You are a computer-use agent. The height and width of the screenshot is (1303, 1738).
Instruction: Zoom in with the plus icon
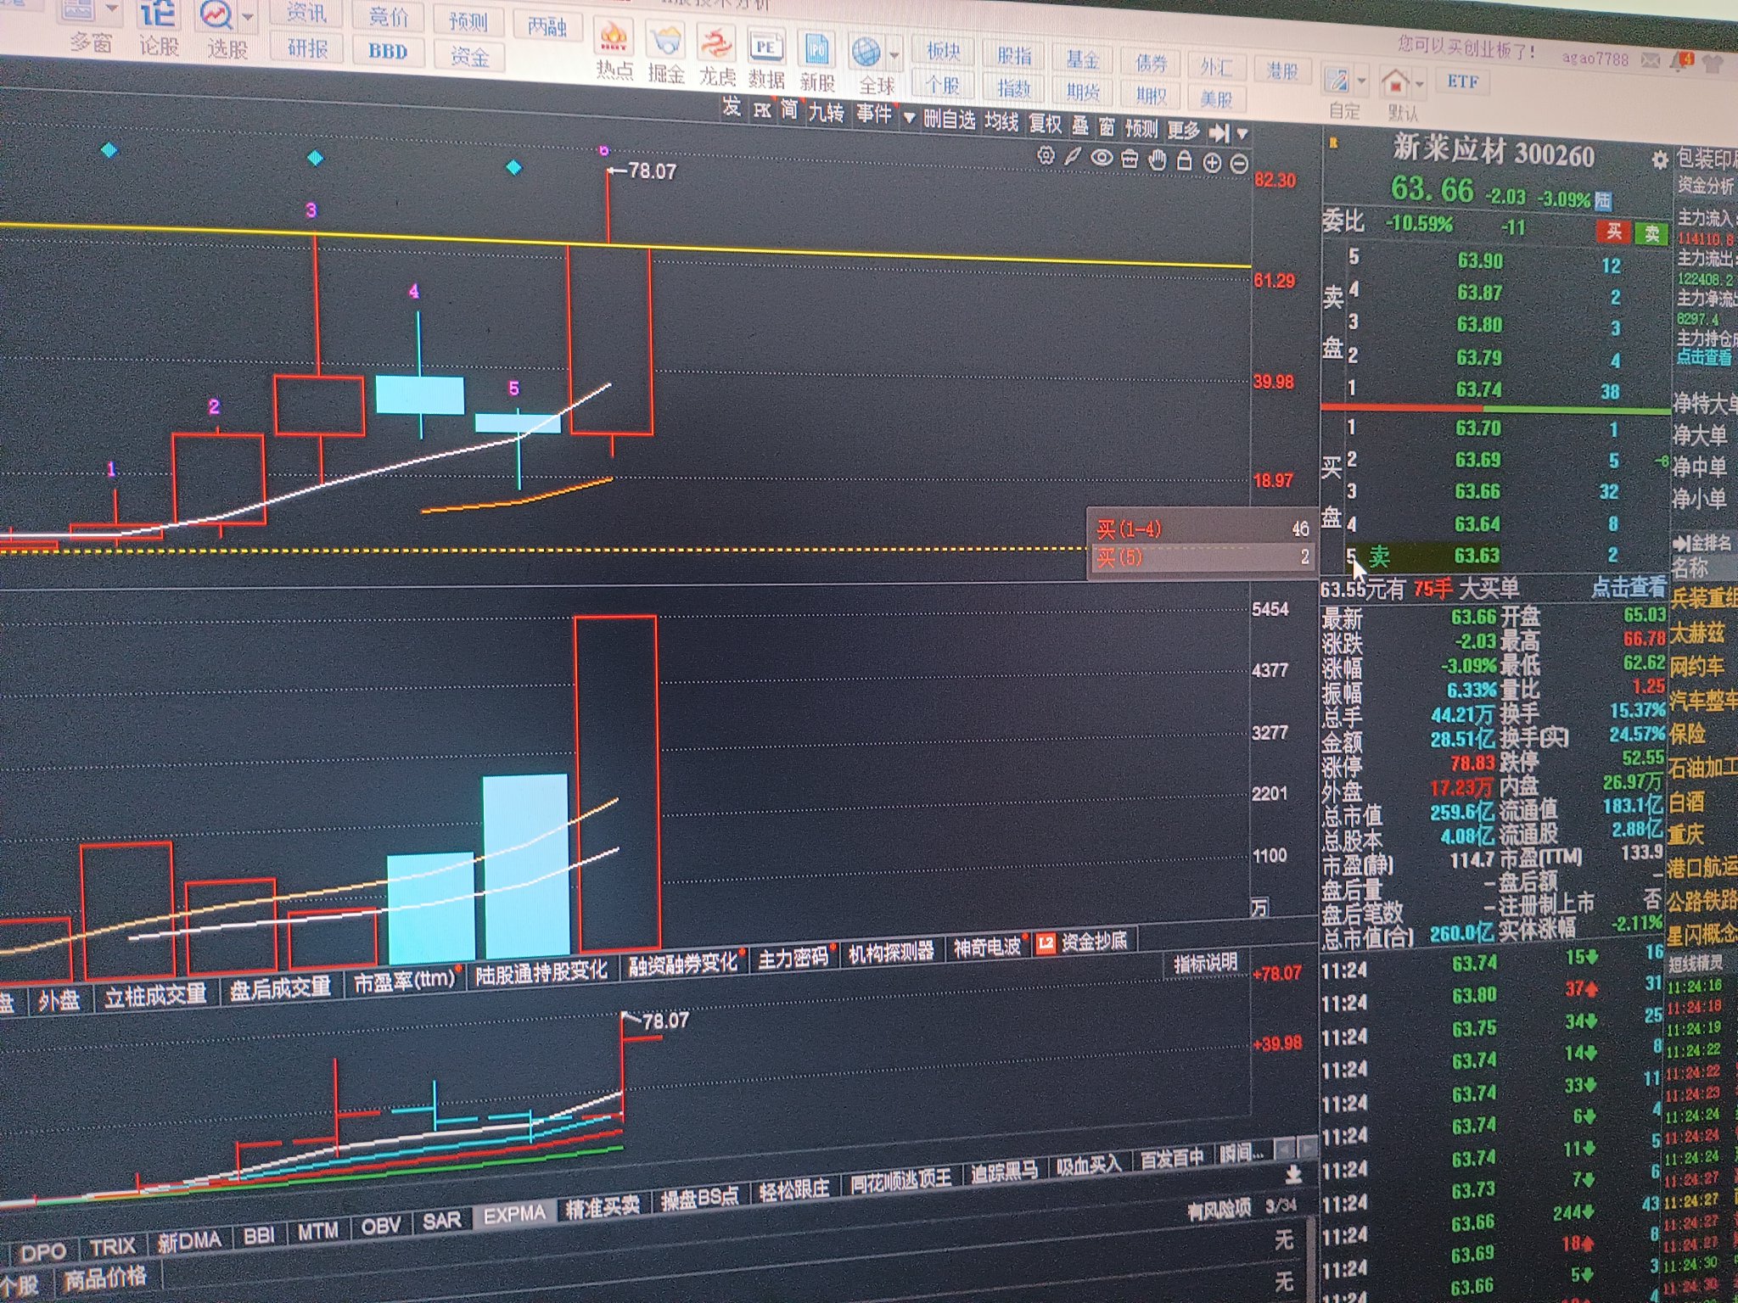coord(1212,163)
